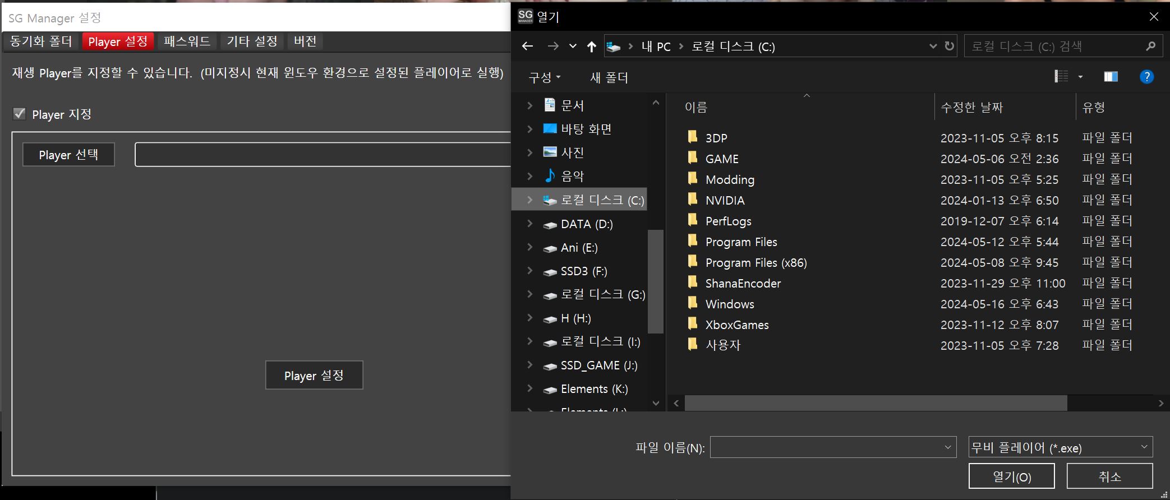
Task: Open the 구성 dropdown menu
Action: coord(544,77)
